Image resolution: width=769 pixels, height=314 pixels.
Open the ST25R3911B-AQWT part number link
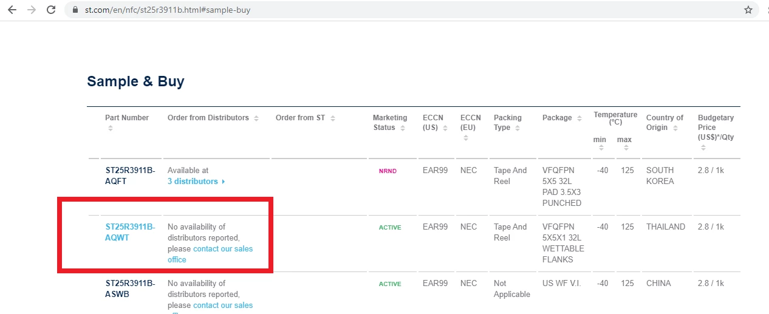(130, 232)
